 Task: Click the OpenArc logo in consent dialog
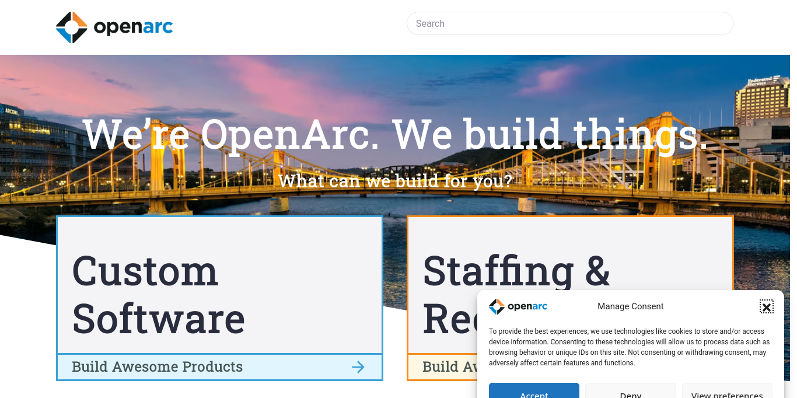click(x=518, y=306)
